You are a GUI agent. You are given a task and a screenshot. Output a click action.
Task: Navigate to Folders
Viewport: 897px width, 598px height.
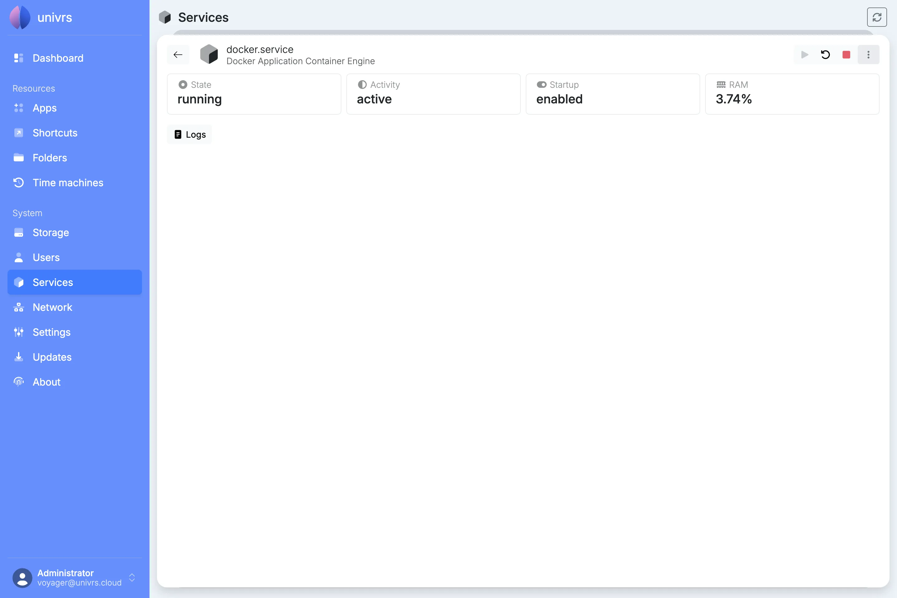pos(75,158)
